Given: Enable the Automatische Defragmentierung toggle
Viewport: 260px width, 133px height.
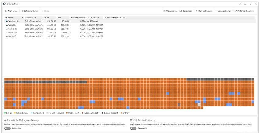Looking at the screenshot, I should pyautogui.click(x=7, y=128).
